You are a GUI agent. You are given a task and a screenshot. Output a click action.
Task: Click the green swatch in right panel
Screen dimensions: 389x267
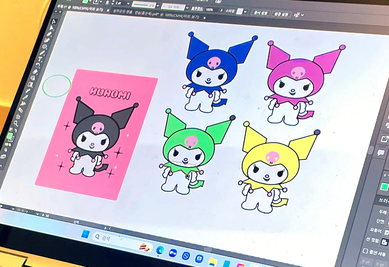coord(385,186)
